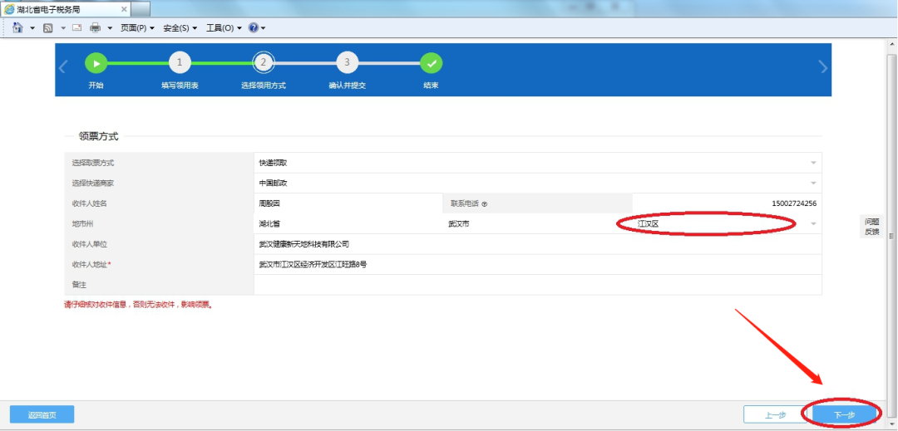Click the green 开始 play step icon

click(x=96, y=63)
